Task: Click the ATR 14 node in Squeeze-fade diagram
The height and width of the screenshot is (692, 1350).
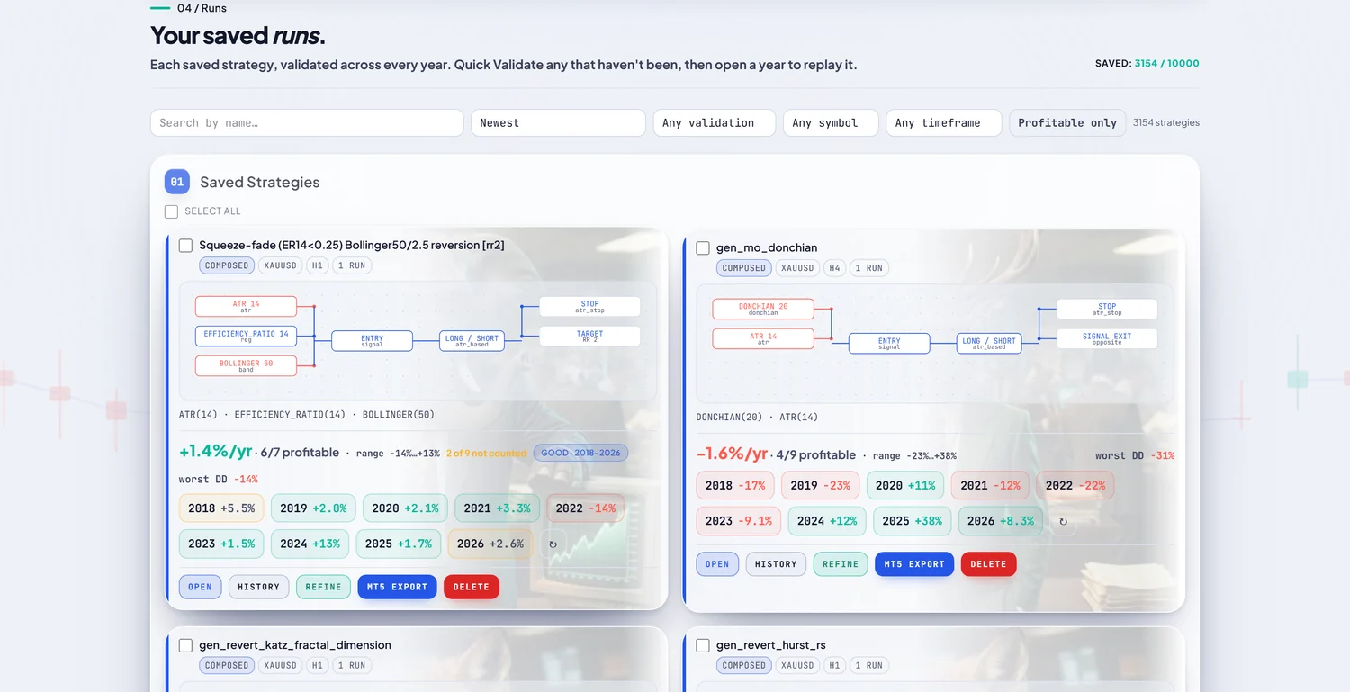Action: coord(246,306)
